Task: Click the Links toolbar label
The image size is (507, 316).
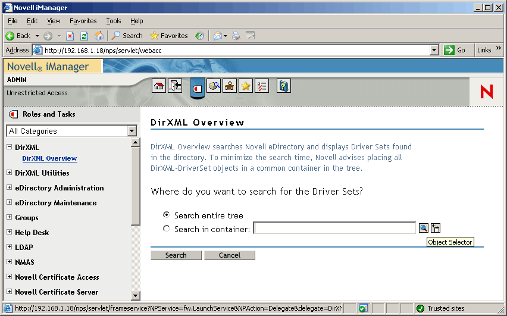Action: tap(484, 50)
